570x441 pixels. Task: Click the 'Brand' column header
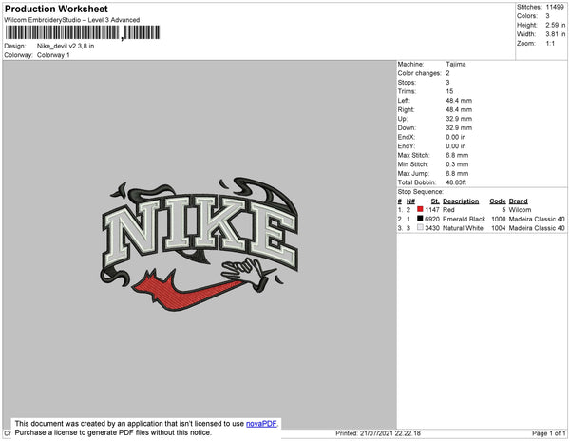[518, 201]
